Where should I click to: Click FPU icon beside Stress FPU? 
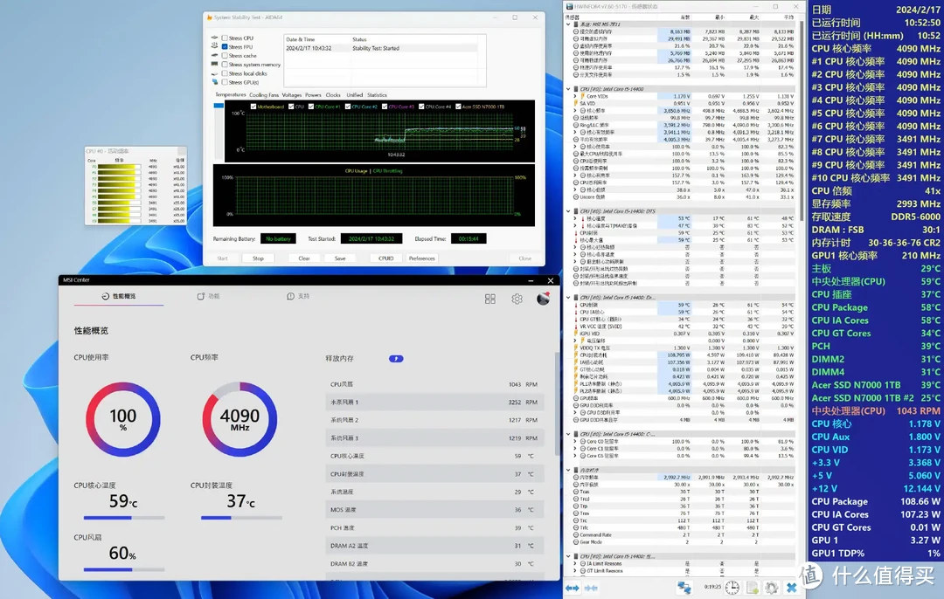(214, 46)
